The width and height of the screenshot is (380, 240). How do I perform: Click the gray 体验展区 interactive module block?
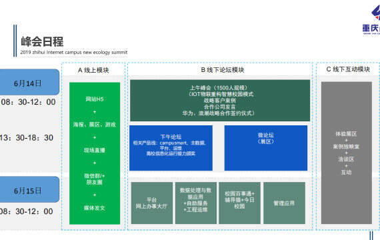347,153
